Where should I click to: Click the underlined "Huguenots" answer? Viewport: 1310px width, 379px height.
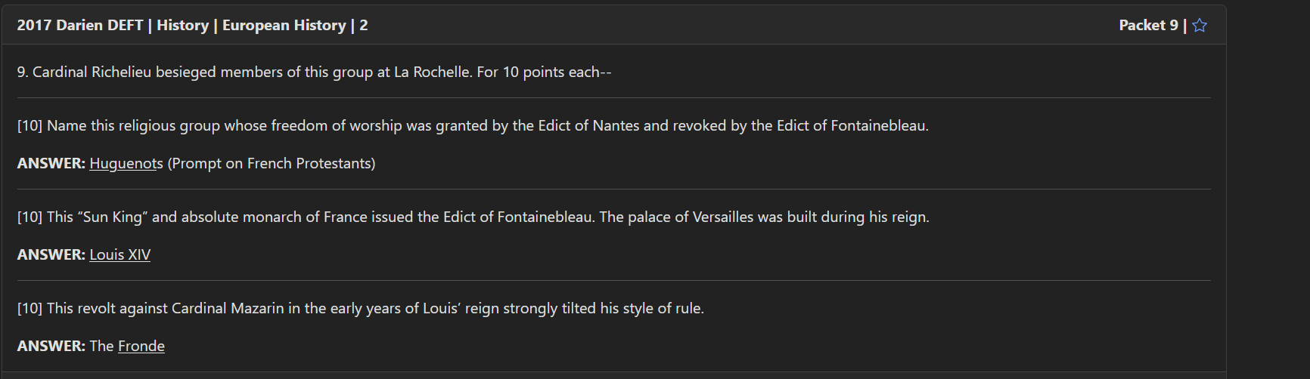pyautogui.click(x=126, y=164)
